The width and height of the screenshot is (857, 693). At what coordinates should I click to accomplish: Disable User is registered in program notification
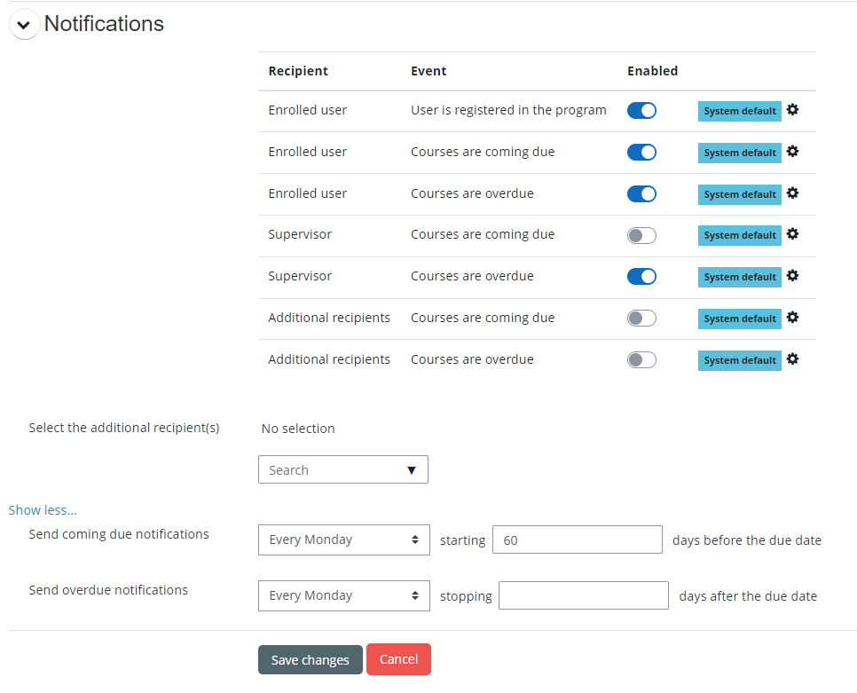(x=641, y=111)
